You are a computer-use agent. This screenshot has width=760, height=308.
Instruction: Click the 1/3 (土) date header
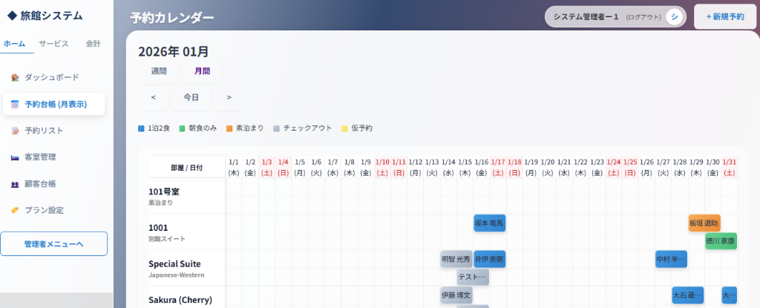click(266, 167)
